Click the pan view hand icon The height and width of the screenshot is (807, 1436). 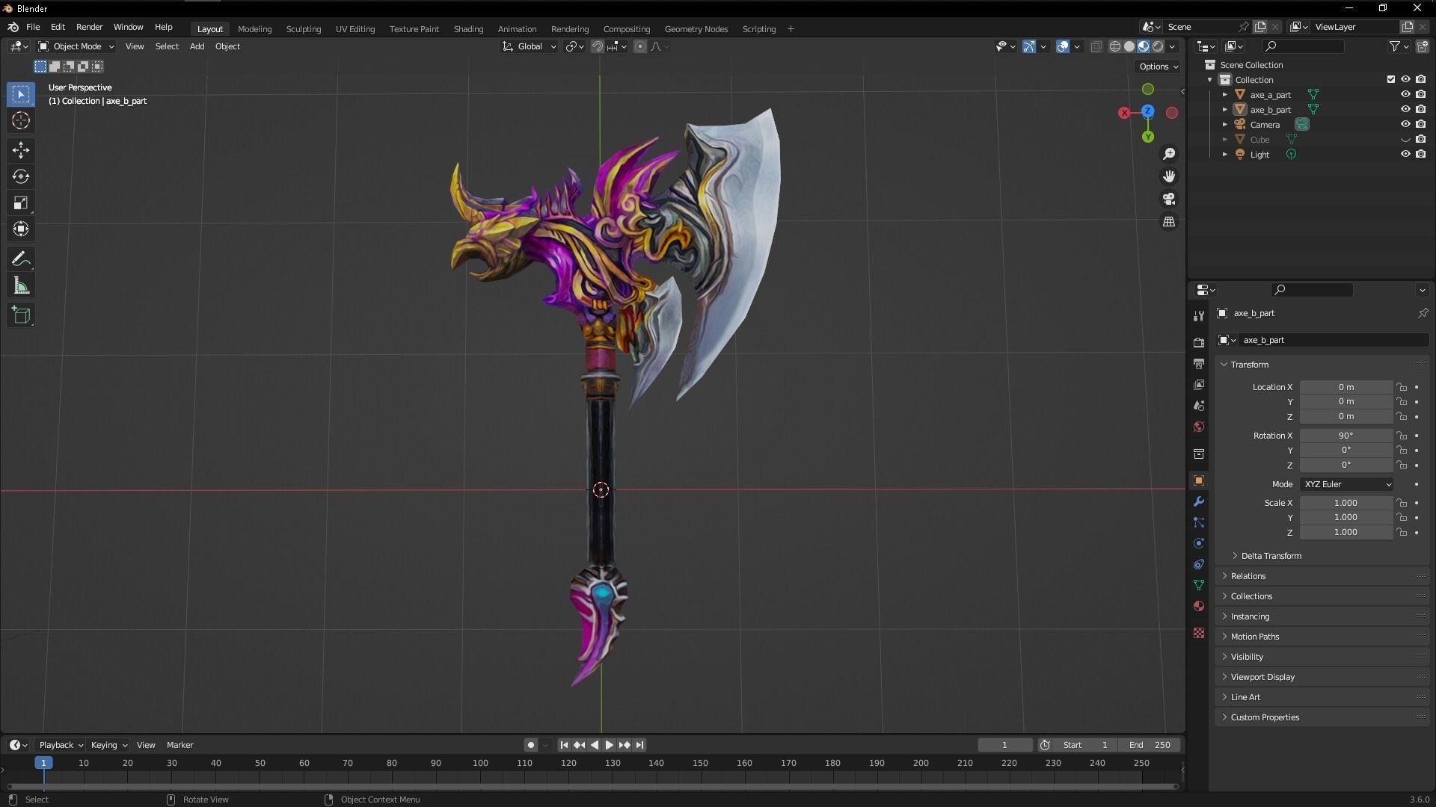[x=1169, y=176]
